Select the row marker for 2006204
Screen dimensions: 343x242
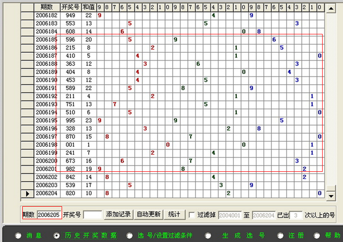(27, 194)
